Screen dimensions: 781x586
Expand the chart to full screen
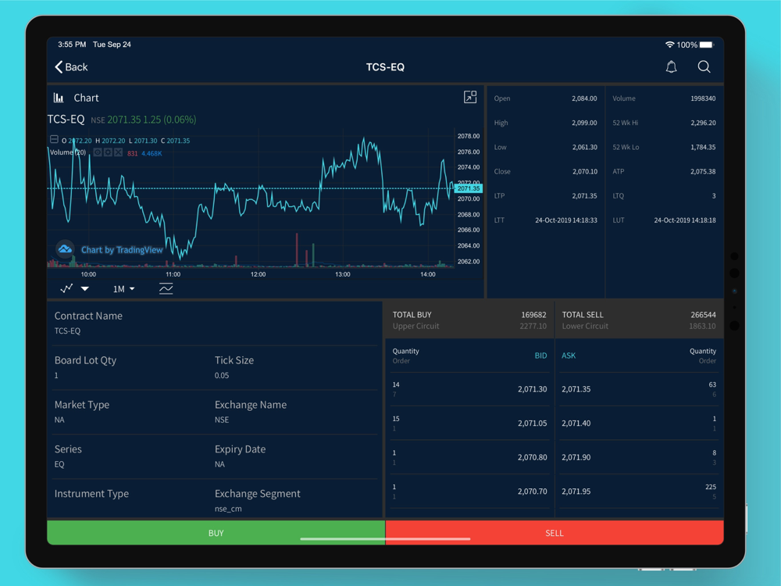470,97
